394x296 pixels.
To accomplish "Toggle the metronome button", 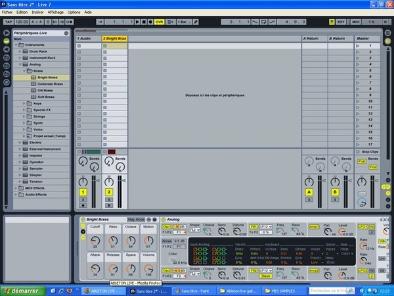I will pos(70,22).
